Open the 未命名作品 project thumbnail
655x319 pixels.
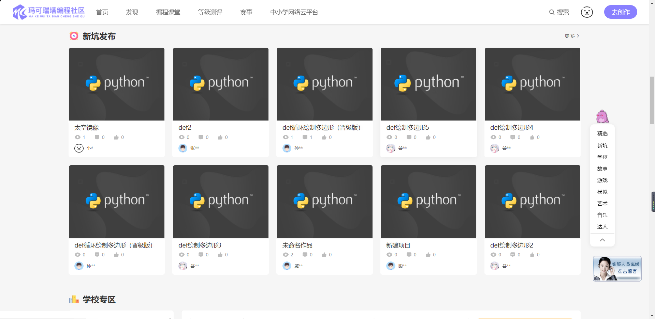click(324, 202)
